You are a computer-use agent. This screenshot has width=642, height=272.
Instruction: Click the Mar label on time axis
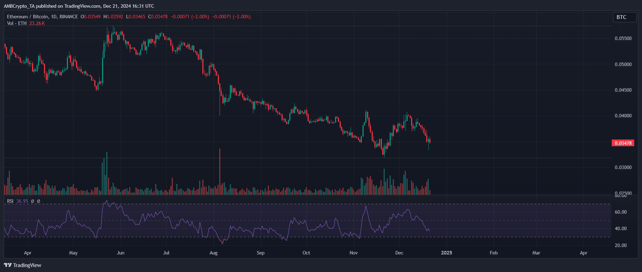(x=536, y=253)
